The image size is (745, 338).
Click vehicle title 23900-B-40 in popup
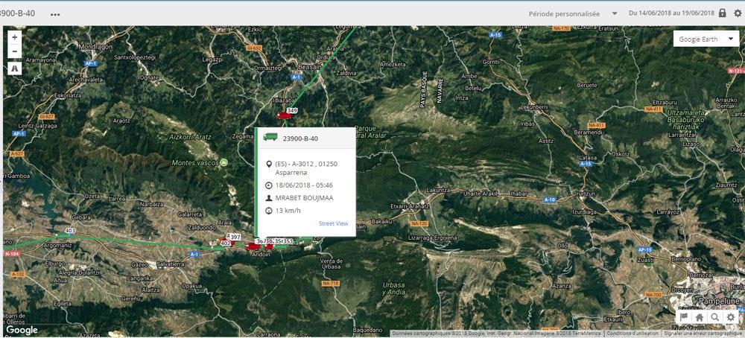tap(300, 138)
